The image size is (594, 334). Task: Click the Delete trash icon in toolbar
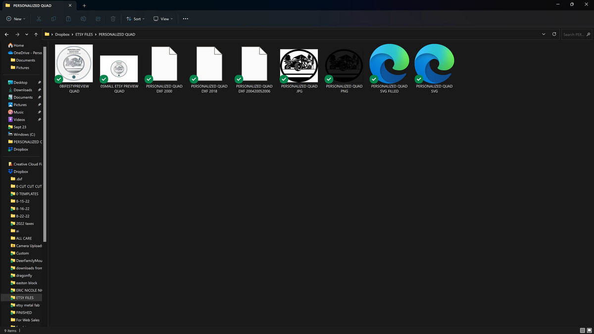113,19
